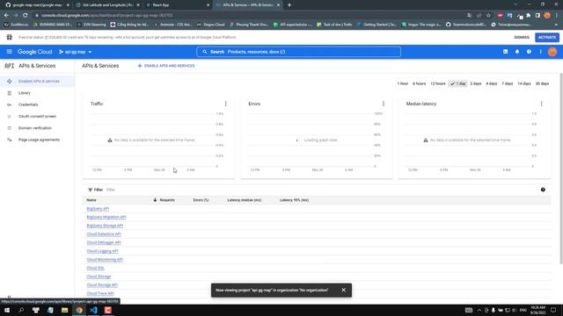Open the three-dot settings menu in blue header
This screenshot has height=316, width=563.
click(540, 52)
